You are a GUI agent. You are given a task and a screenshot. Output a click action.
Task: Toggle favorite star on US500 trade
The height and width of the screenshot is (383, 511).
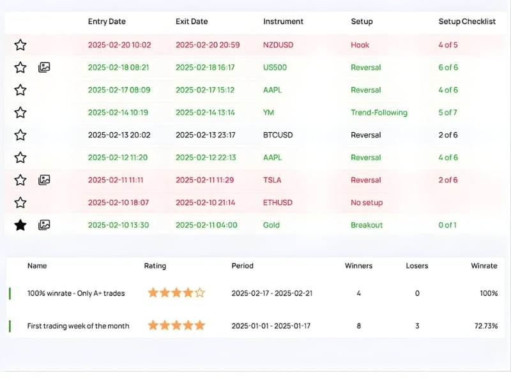click(20, 68)
